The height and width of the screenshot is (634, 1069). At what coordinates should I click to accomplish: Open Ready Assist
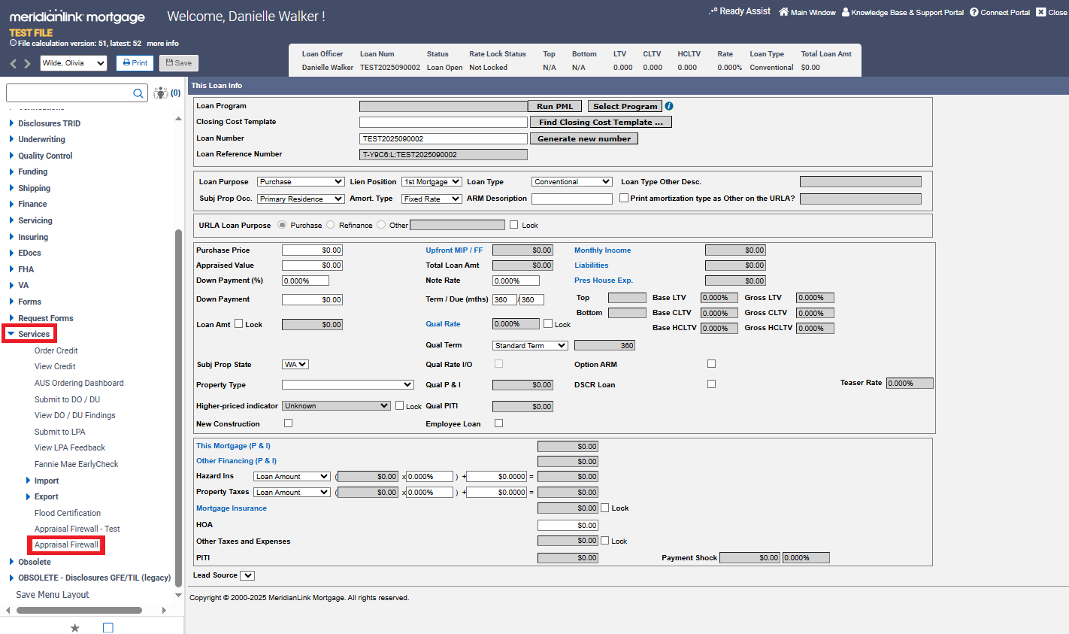[x=739, y=11]
